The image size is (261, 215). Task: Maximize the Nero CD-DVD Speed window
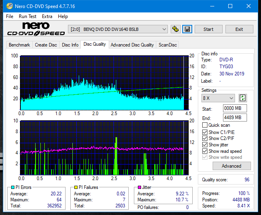coord(230,6)
